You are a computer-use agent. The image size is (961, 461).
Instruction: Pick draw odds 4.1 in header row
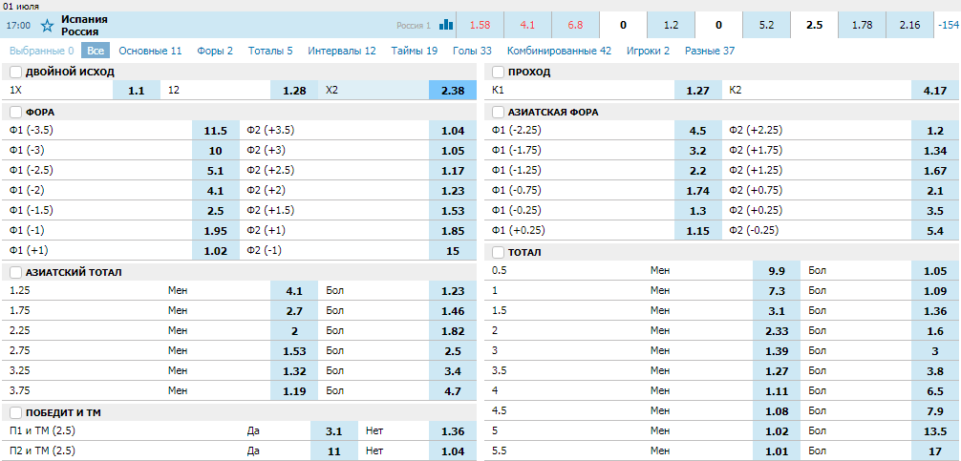point(527,25)
